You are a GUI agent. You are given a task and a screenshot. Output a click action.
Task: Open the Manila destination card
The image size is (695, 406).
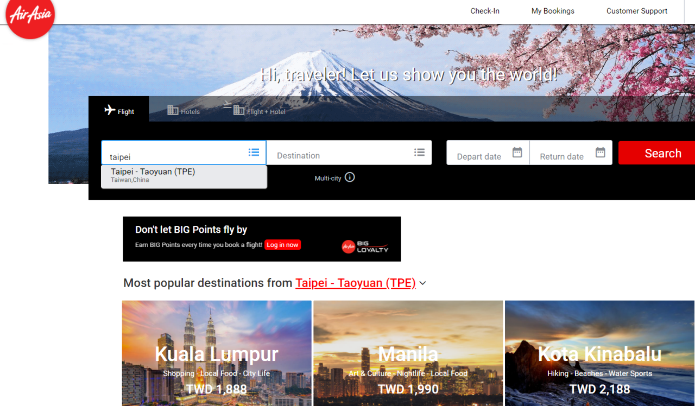(x=408, y=353)
